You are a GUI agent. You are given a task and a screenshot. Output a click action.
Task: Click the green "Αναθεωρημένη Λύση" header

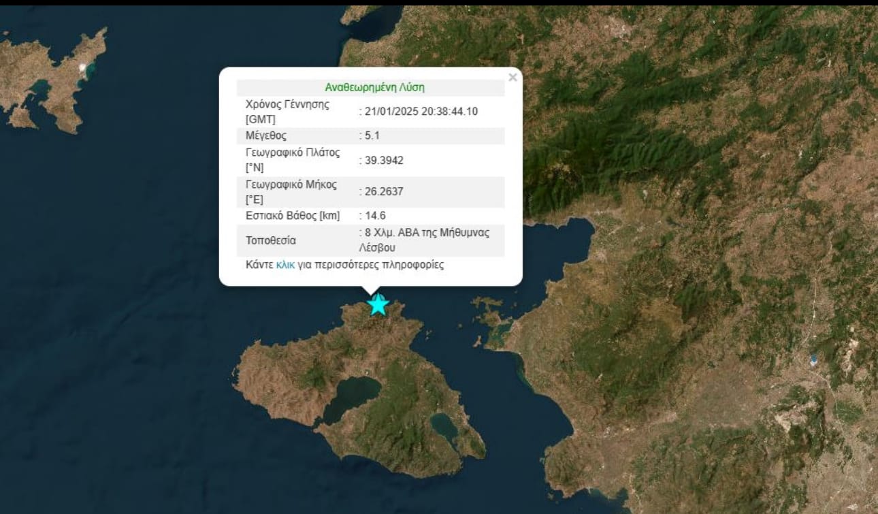point(374,88)
